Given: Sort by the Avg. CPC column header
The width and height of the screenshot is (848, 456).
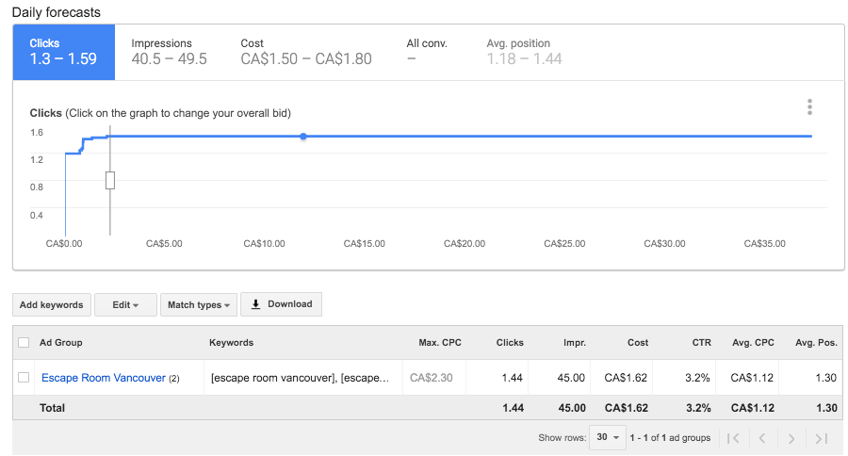Looking at the screenshot, I should click(753, 343).
